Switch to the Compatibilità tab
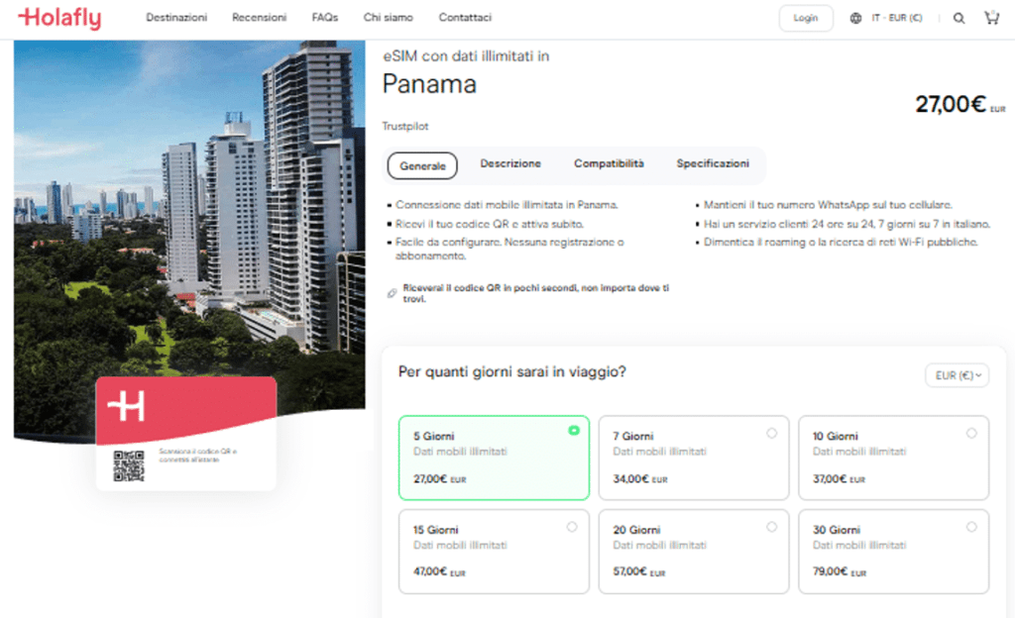 pyautogui.click(x=609, y=163)
